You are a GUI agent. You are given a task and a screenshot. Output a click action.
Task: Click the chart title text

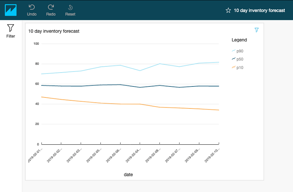click(54, 31)
